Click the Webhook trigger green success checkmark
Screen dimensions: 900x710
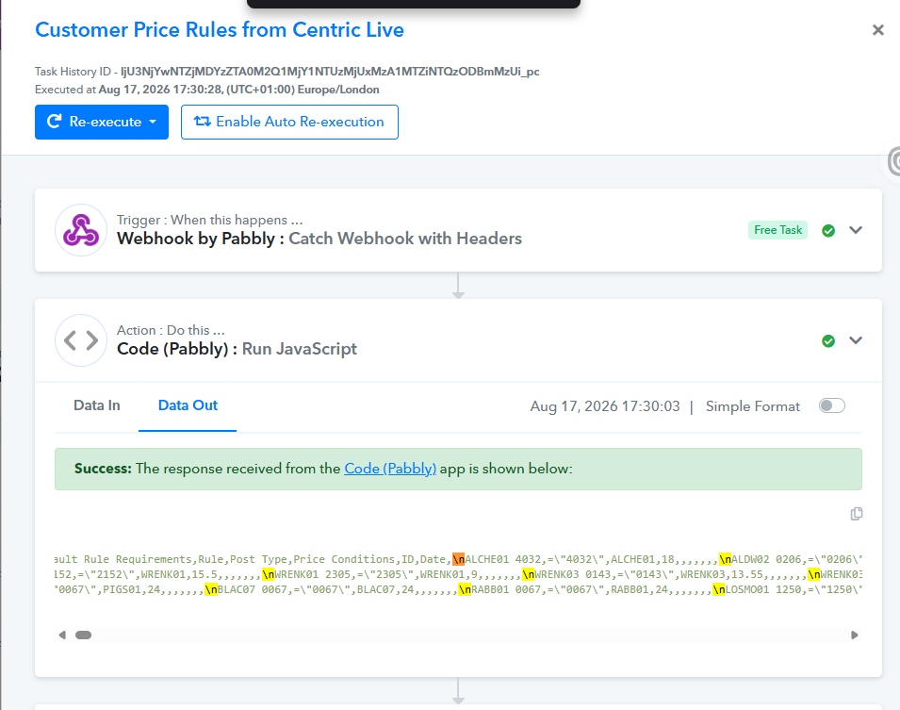click(828, 230)
